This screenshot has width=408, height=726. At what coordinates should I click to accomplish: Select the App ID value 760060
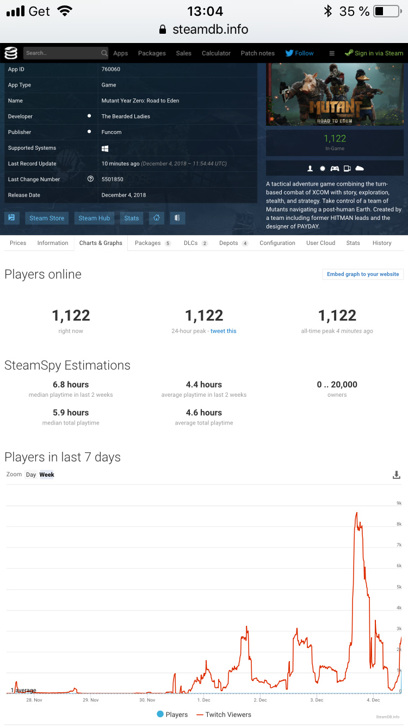tap(111, 69)
